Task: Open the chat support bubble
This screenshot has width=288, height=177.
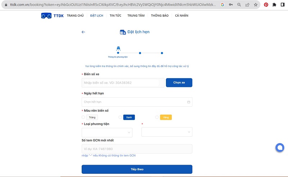Action: pos(280,147)
